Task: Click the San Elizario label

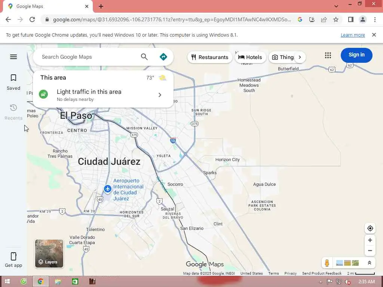Action: 192,228
